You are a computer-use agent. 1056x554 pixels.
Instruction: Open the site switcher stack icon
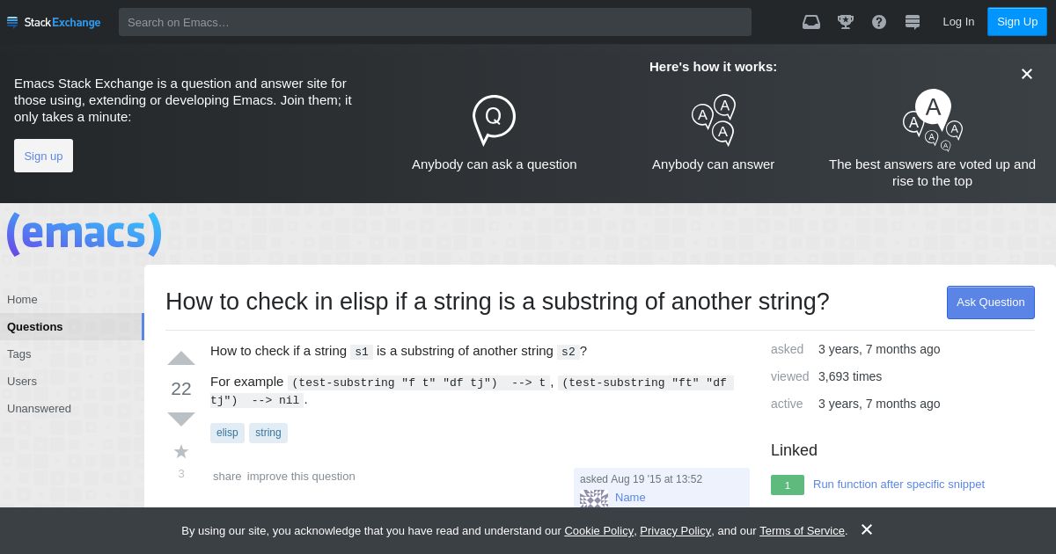[x=913, y=22]
